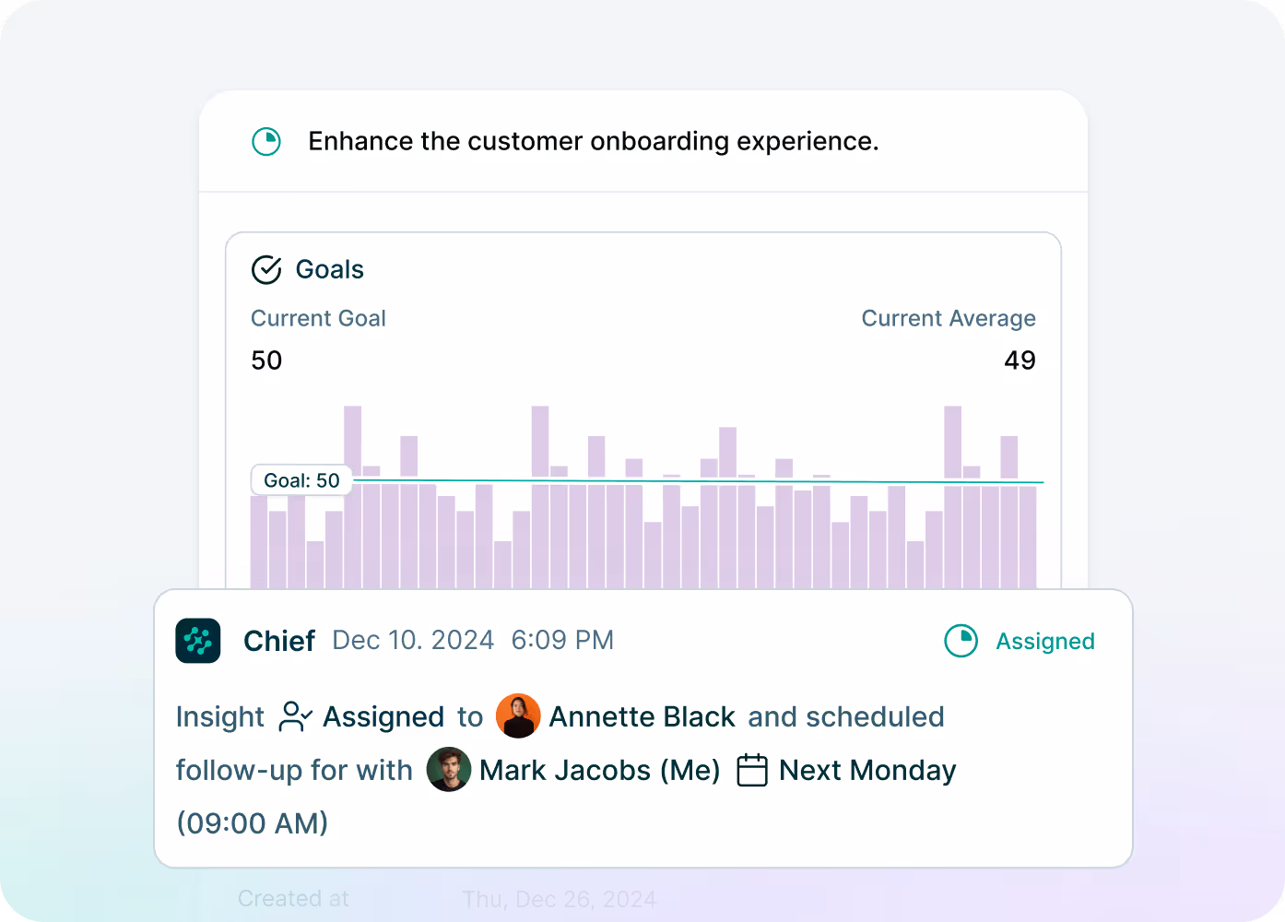Click the Current Goal label
Viewport: 1285px width, 922px height.
point(318,318)
